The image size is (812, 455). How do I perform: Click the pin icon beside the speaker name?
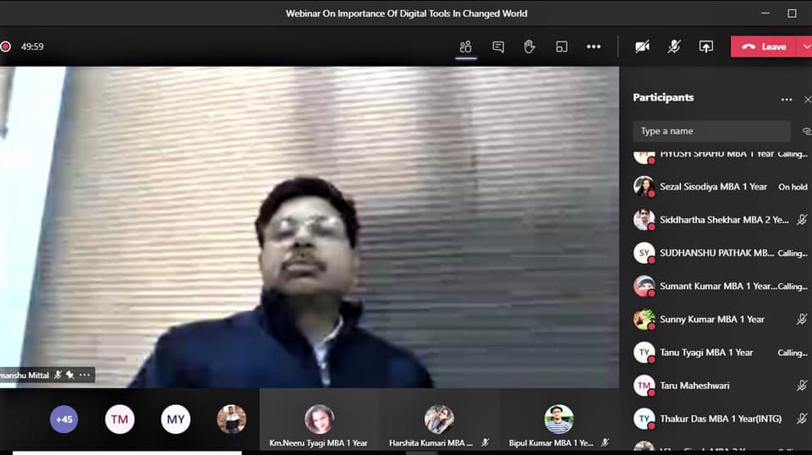pos(70,375)
